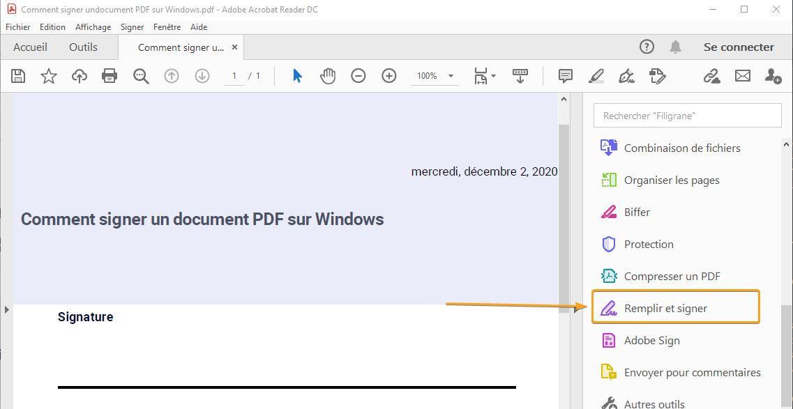793x409 pixels.
Task: Open the Aide menu
Action: [x=199, y=27]
